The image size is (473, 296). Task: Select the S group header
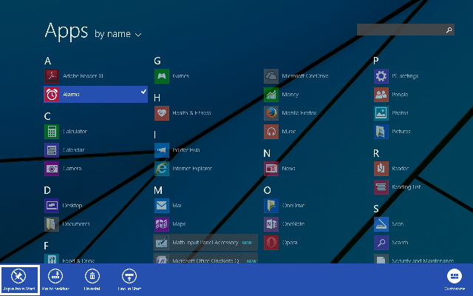pyautogui.click(x=376, y=209)
